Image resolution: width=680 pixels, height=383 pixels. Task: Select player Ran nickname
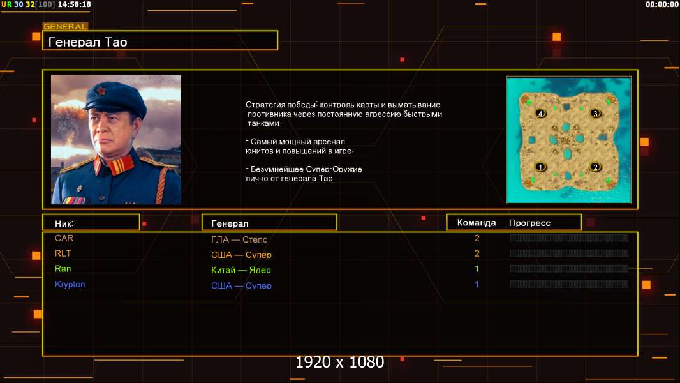pyautogui.click(x=63, y=269)
